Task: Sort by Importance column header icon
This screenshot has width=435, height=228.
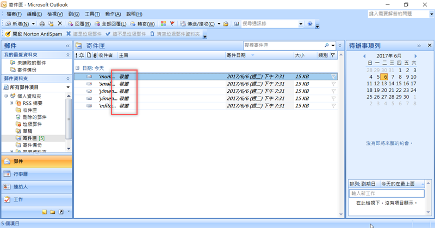Action: click(x=76, y=55)
